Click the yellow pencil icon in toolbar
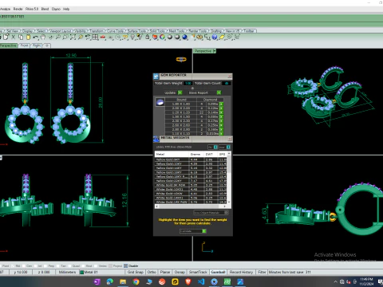Screen dimensions: 383x287 pyautogui.click(x=222, y=37)
